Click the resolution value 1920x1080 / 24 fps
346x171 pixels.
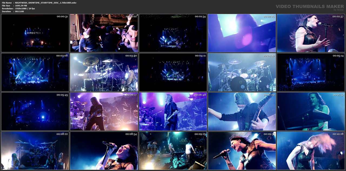click(x=25, y=9)
